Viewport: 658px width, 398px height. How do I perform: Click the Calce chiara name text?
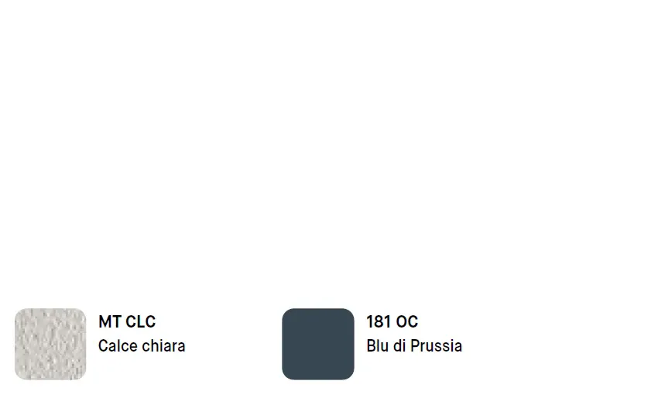(142, 346)
